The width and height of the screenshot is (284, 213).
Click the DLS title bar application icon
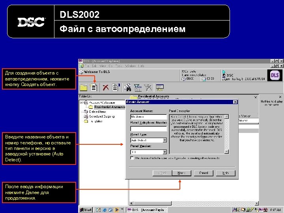point(80,61)
